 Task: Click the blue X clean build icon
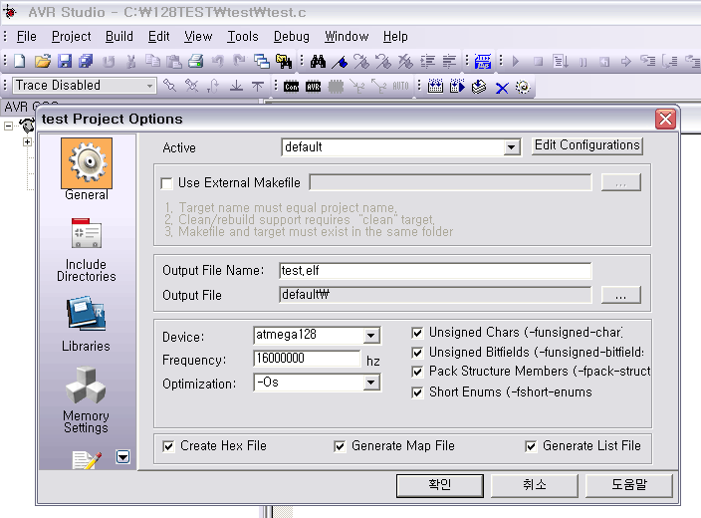pos(502,88)
